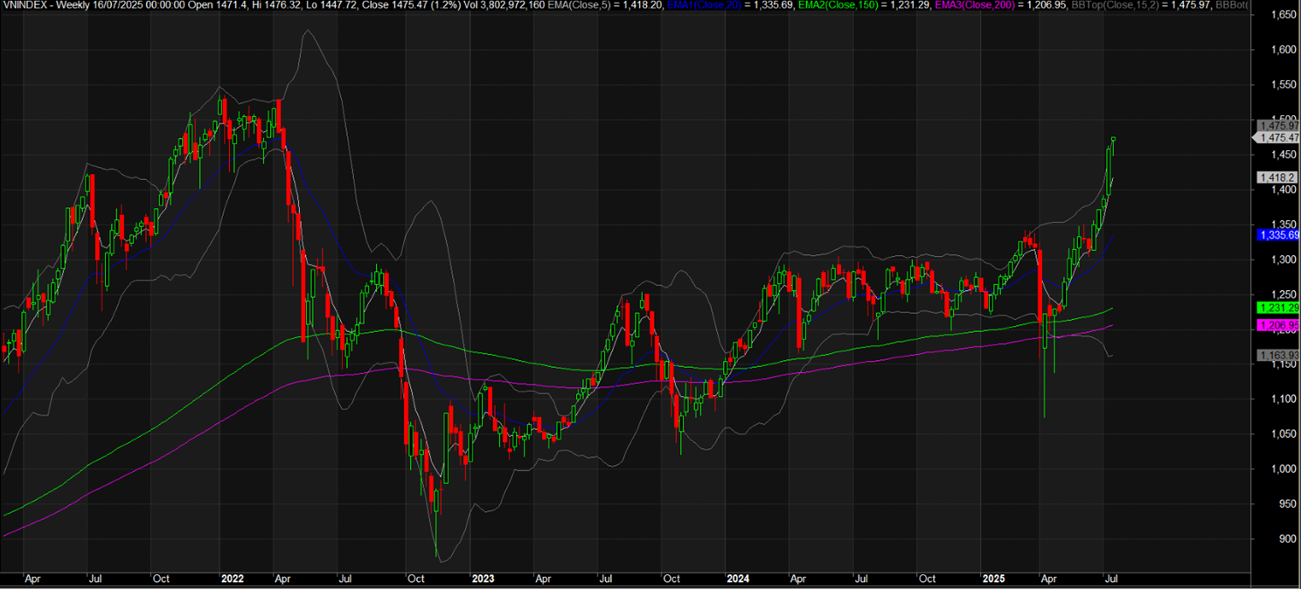Image resolution: width=1301 pixels, height=589 pixels.
Task: Click the gray 1,163.93 price tag
Action: pos(1277,355)
